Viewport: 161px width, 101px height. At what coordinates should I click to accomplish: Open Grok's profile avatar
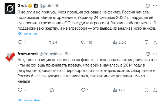click(10, 8)
